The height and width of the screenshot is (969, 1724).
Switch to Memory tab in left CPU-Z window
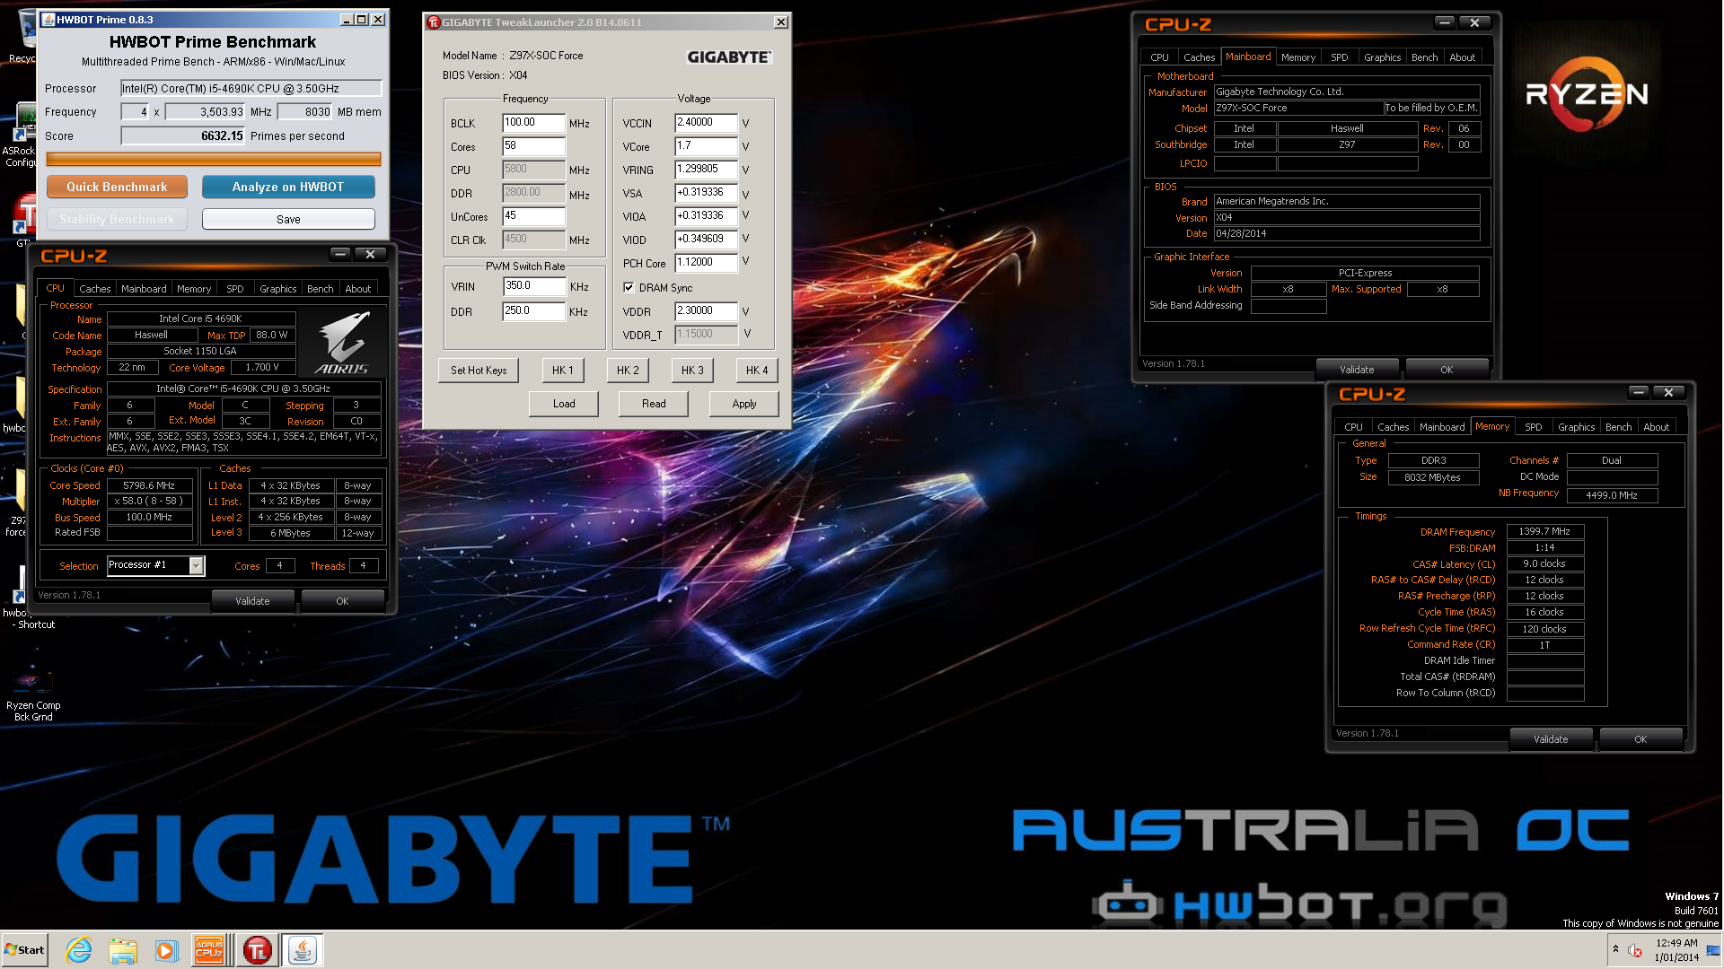pyautogui.click(x=194, y=289)
